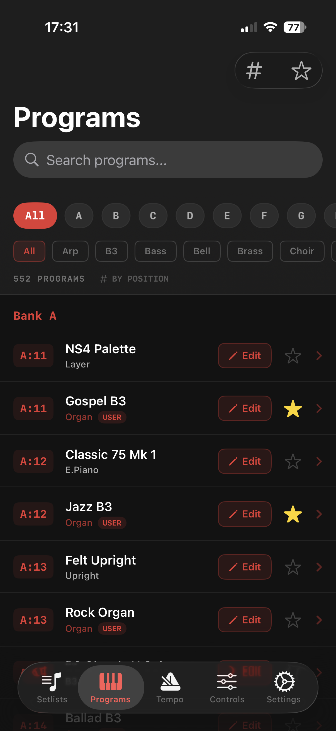The image size is (336, 731).
Task: Unfavorite the Gospel B3 program
Action: [293, 409]
